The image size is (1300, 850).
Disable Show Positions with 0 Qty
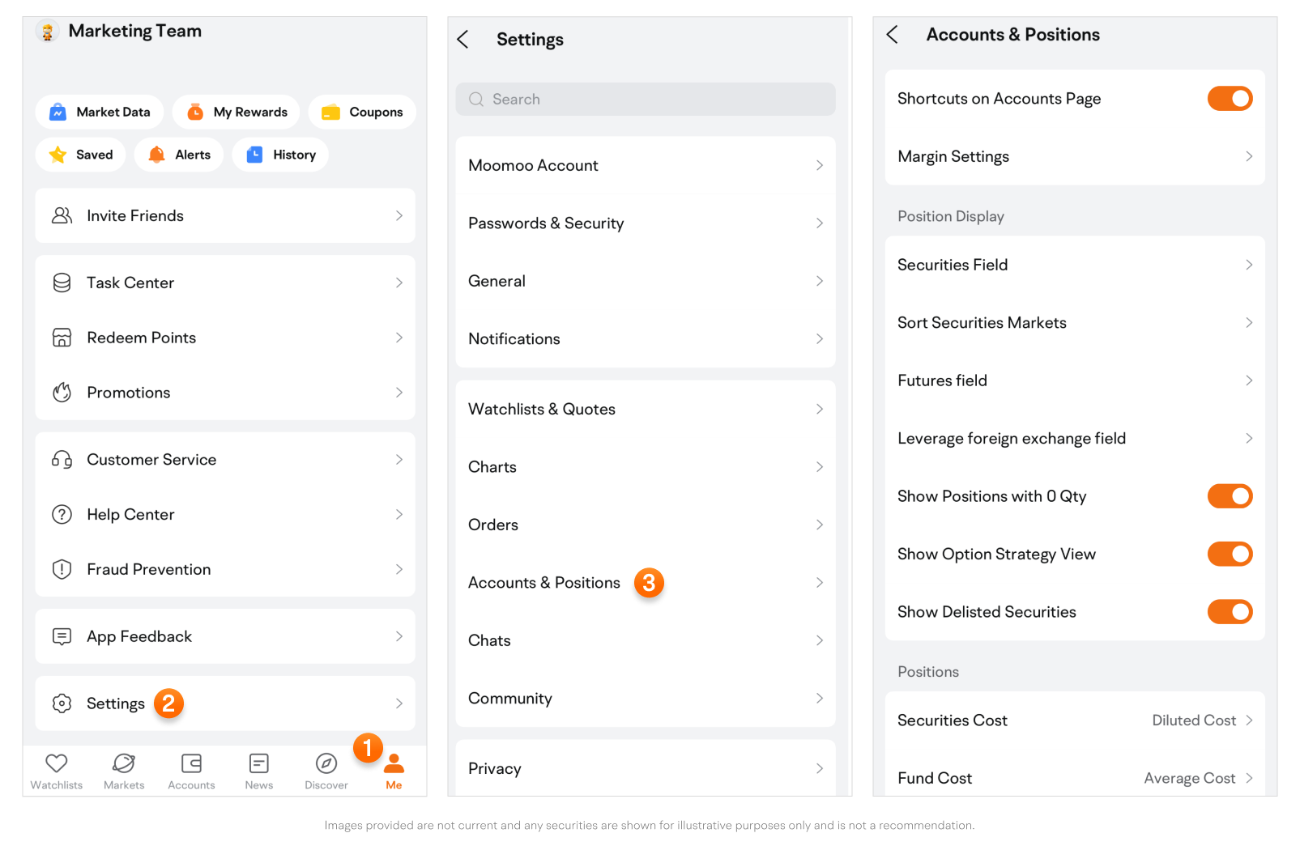tap(1230, 496)
